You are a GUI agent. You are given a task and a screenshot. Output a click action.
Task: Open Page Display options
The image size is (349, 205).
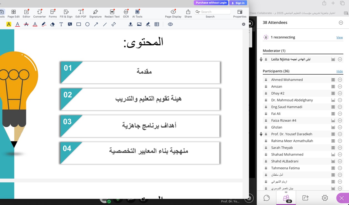(173, 13)
